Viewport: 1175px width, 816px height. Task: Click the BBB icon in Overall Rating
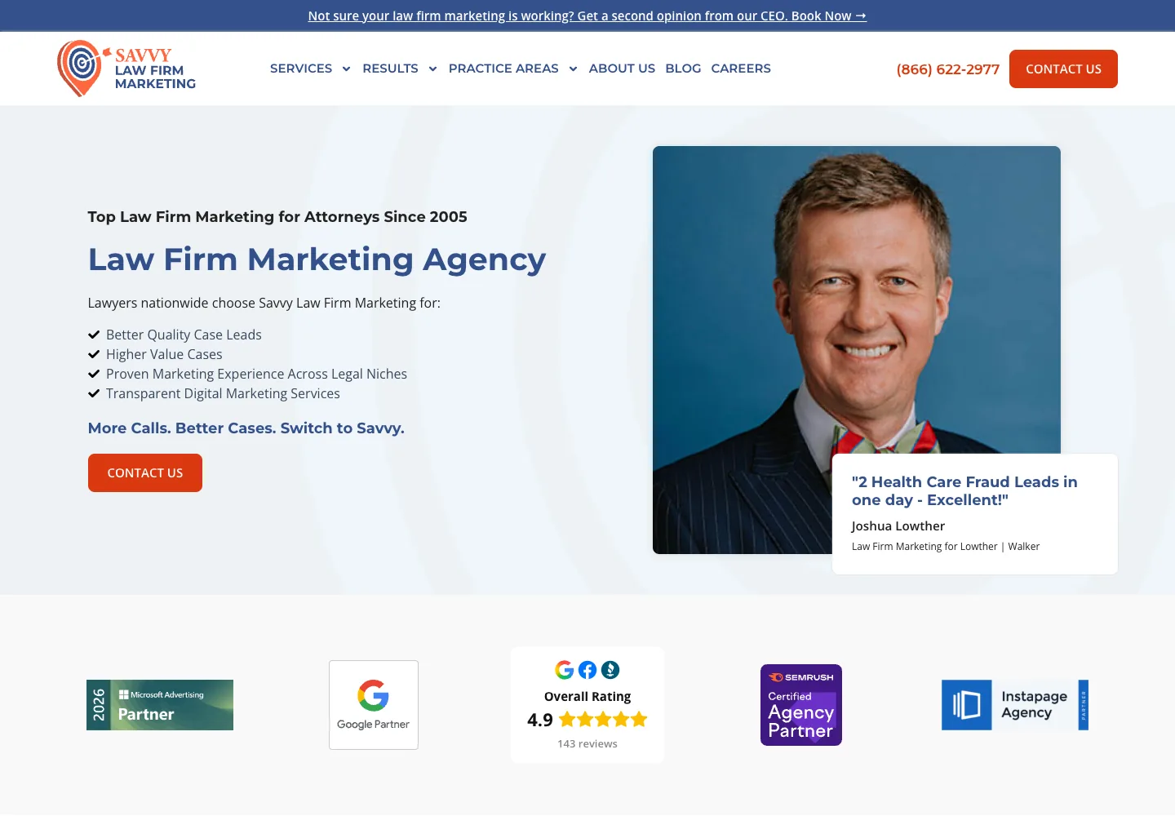[x=610, y=670]
